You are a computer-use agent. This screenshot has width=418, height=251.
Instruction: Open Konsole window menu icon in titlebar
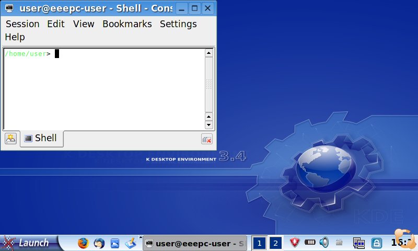[9, 8]
